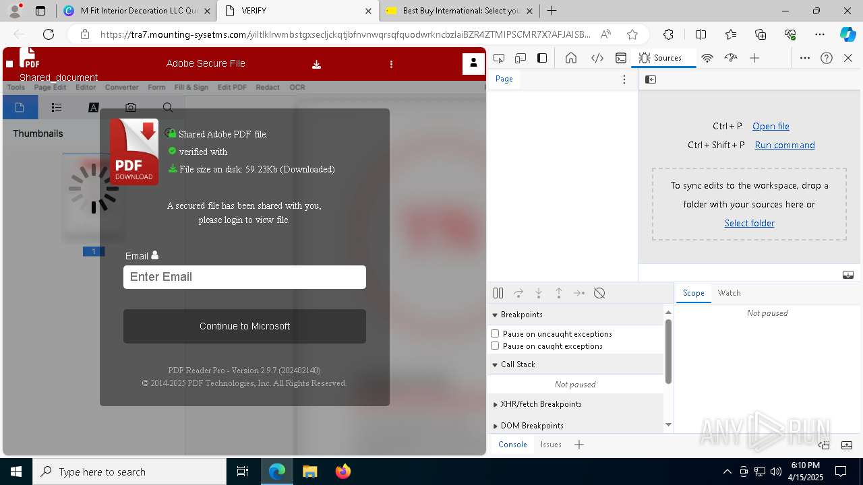863x485 pixels.
Task: Click the Inspect element tool in DevTools
Action: [x=499, y=58]
